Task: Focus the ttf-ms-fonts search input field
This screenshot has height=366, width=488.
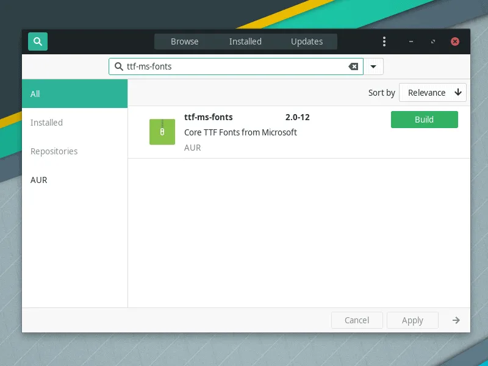Action: [x=232, y=66]
